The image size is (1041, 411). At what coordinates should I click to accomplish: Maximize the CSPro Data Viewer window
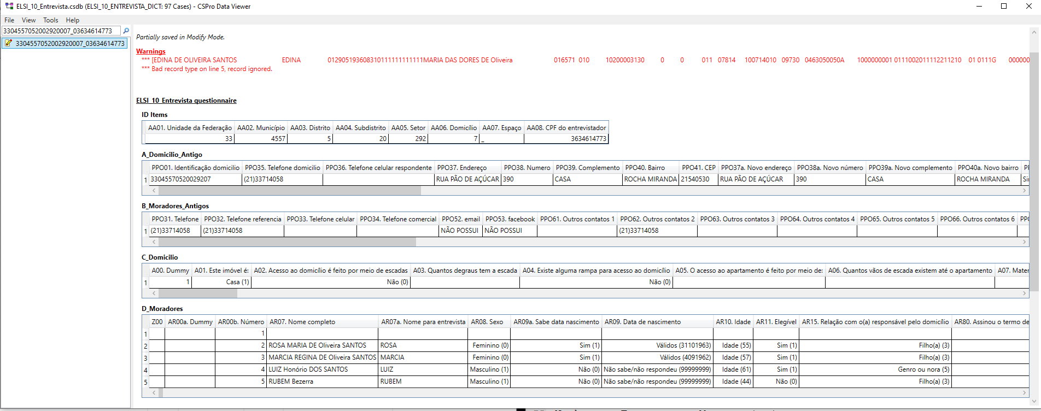[1004, 7]
